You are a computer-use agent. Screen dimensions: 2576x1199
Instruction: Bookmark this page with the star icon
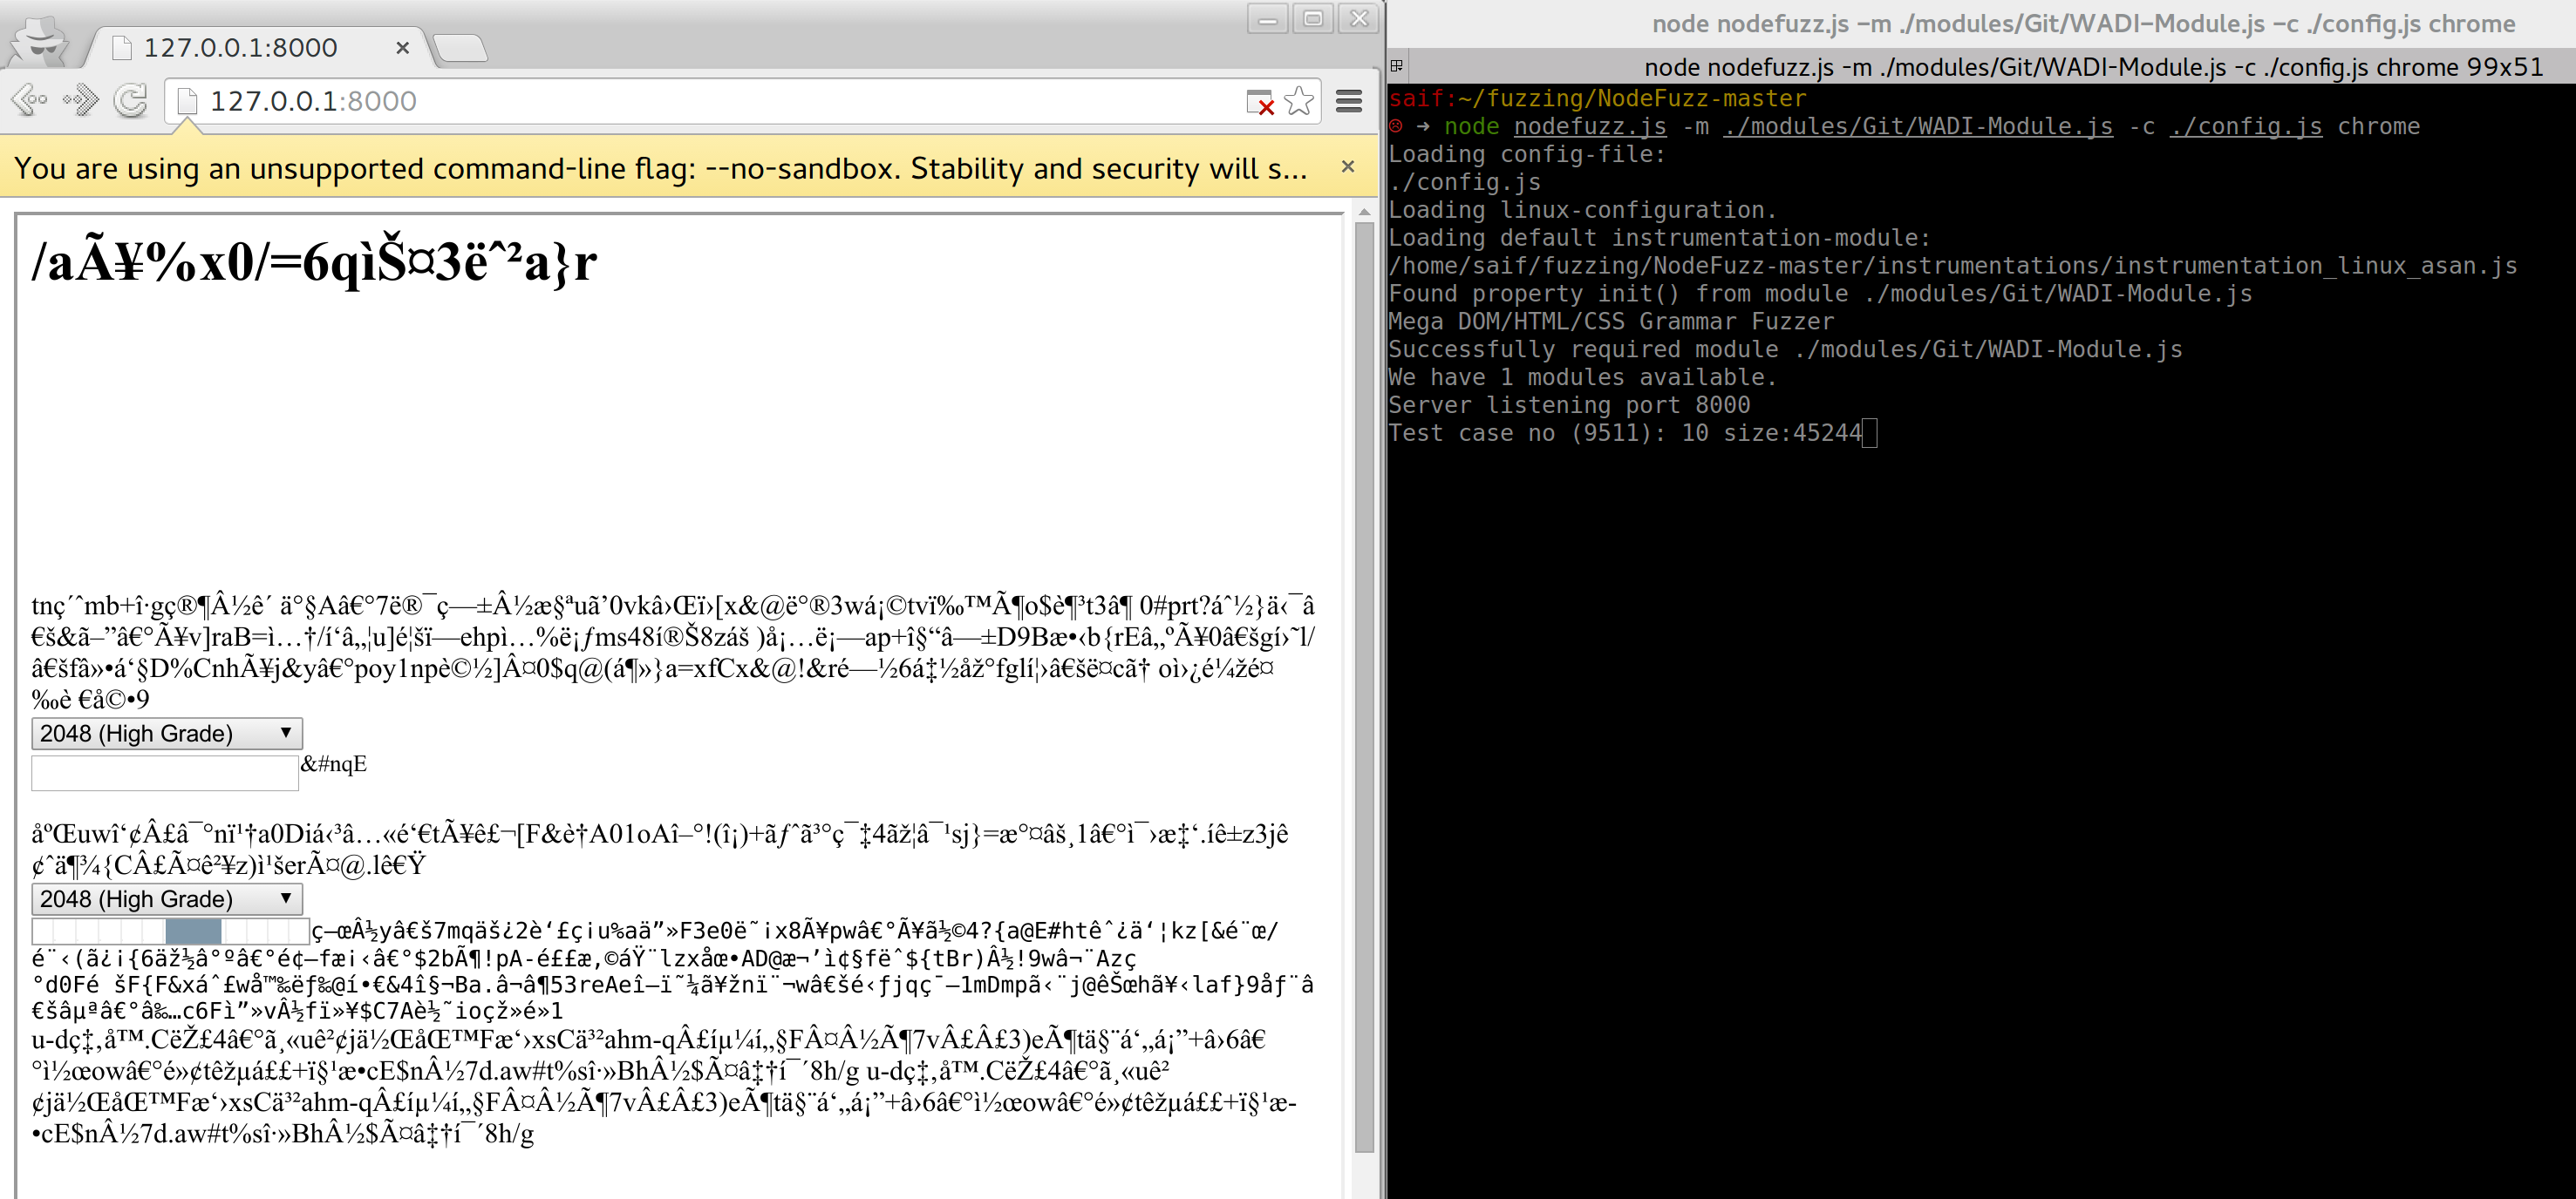[1298, 101]
